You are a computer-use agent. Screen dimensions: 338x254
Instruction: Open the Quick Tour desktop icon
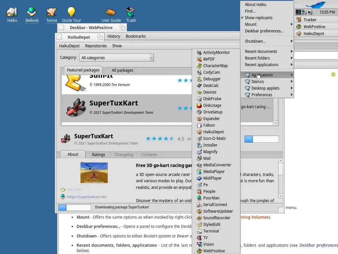pyautogui.click(x=71, y=15)
